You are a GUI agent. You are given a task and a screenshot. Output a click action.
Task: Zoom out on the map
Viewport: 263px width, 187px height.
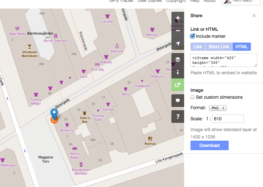click(178, 30)
